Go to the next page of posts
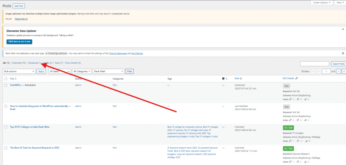 (339, 71)
